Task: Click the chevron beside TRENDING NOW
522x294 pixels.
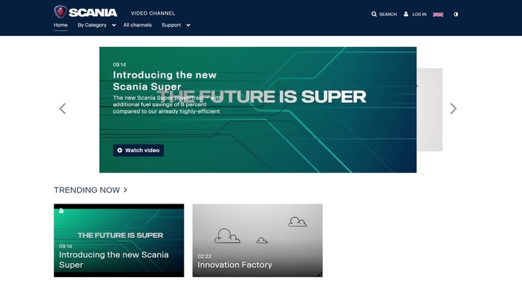Action: pyautogui.click(x=125, y=190)
